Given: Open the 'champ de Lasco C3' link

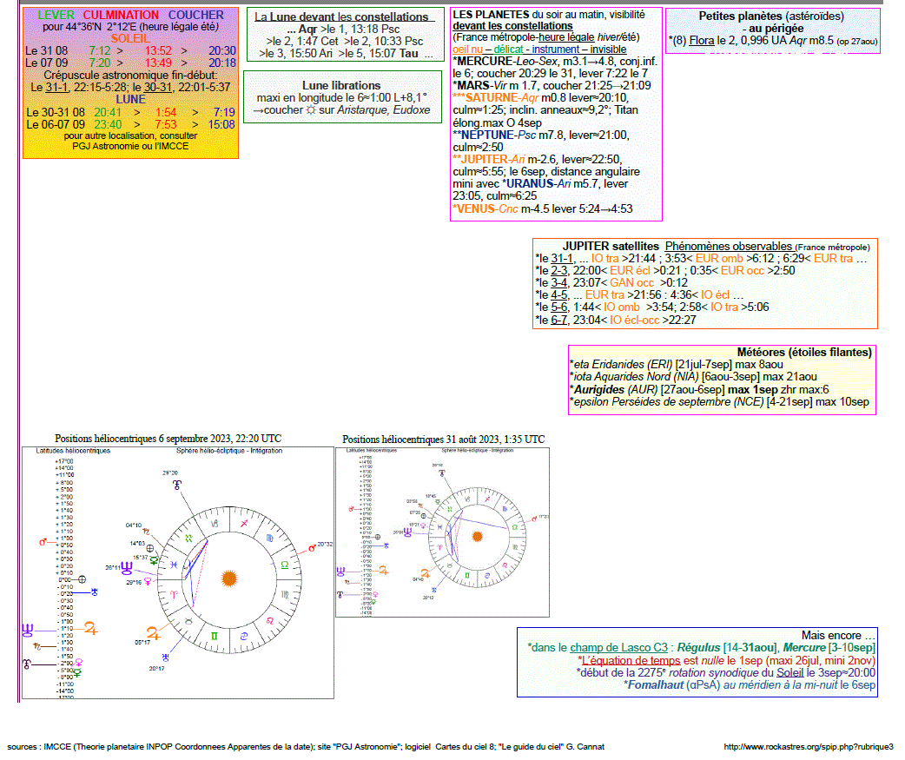Looking at the screenshot, I should [x=618, y=648].
